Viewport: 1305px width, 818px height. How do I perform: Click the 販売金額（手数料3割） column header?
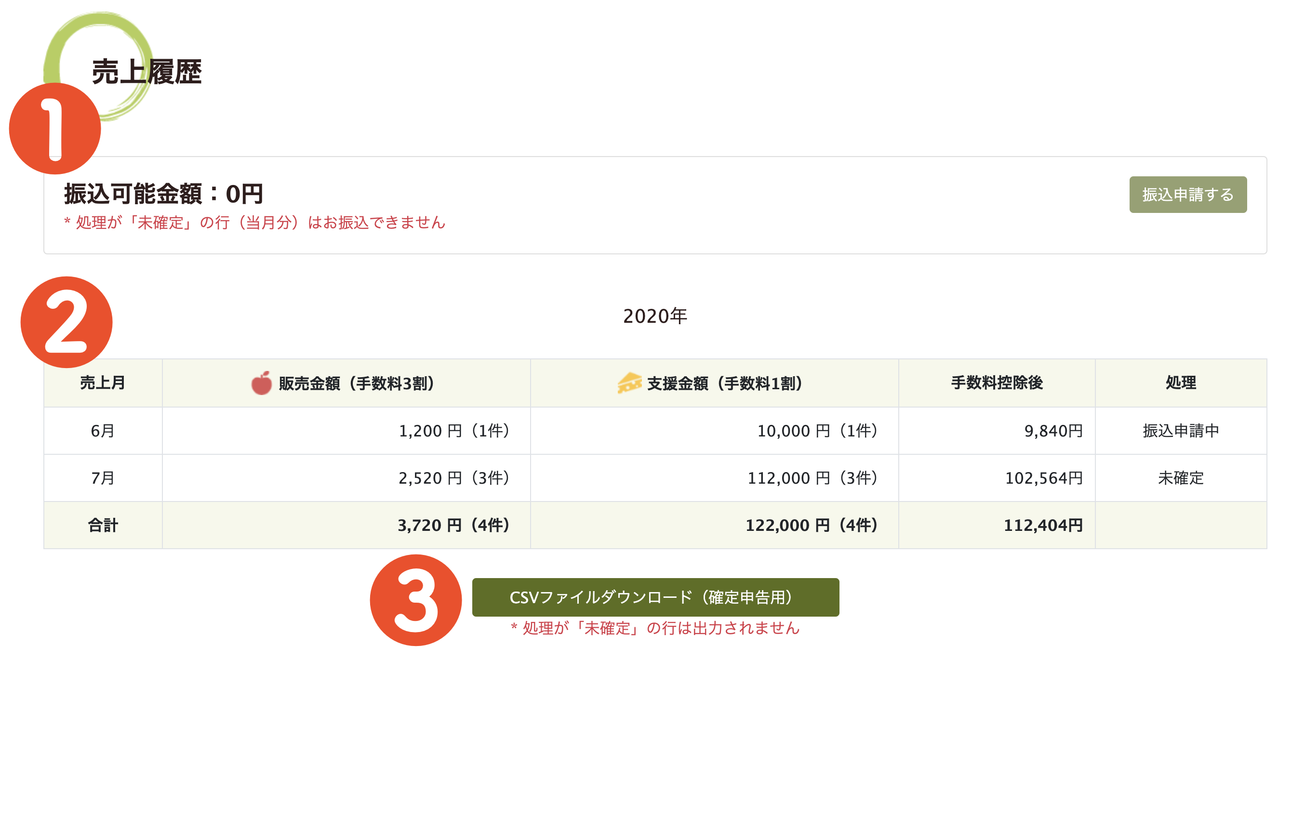tap(346, 383)
